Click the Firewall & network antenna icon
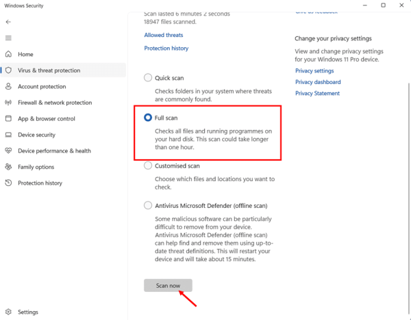Screen dimensions: 411x320 (x=8, y=103)
